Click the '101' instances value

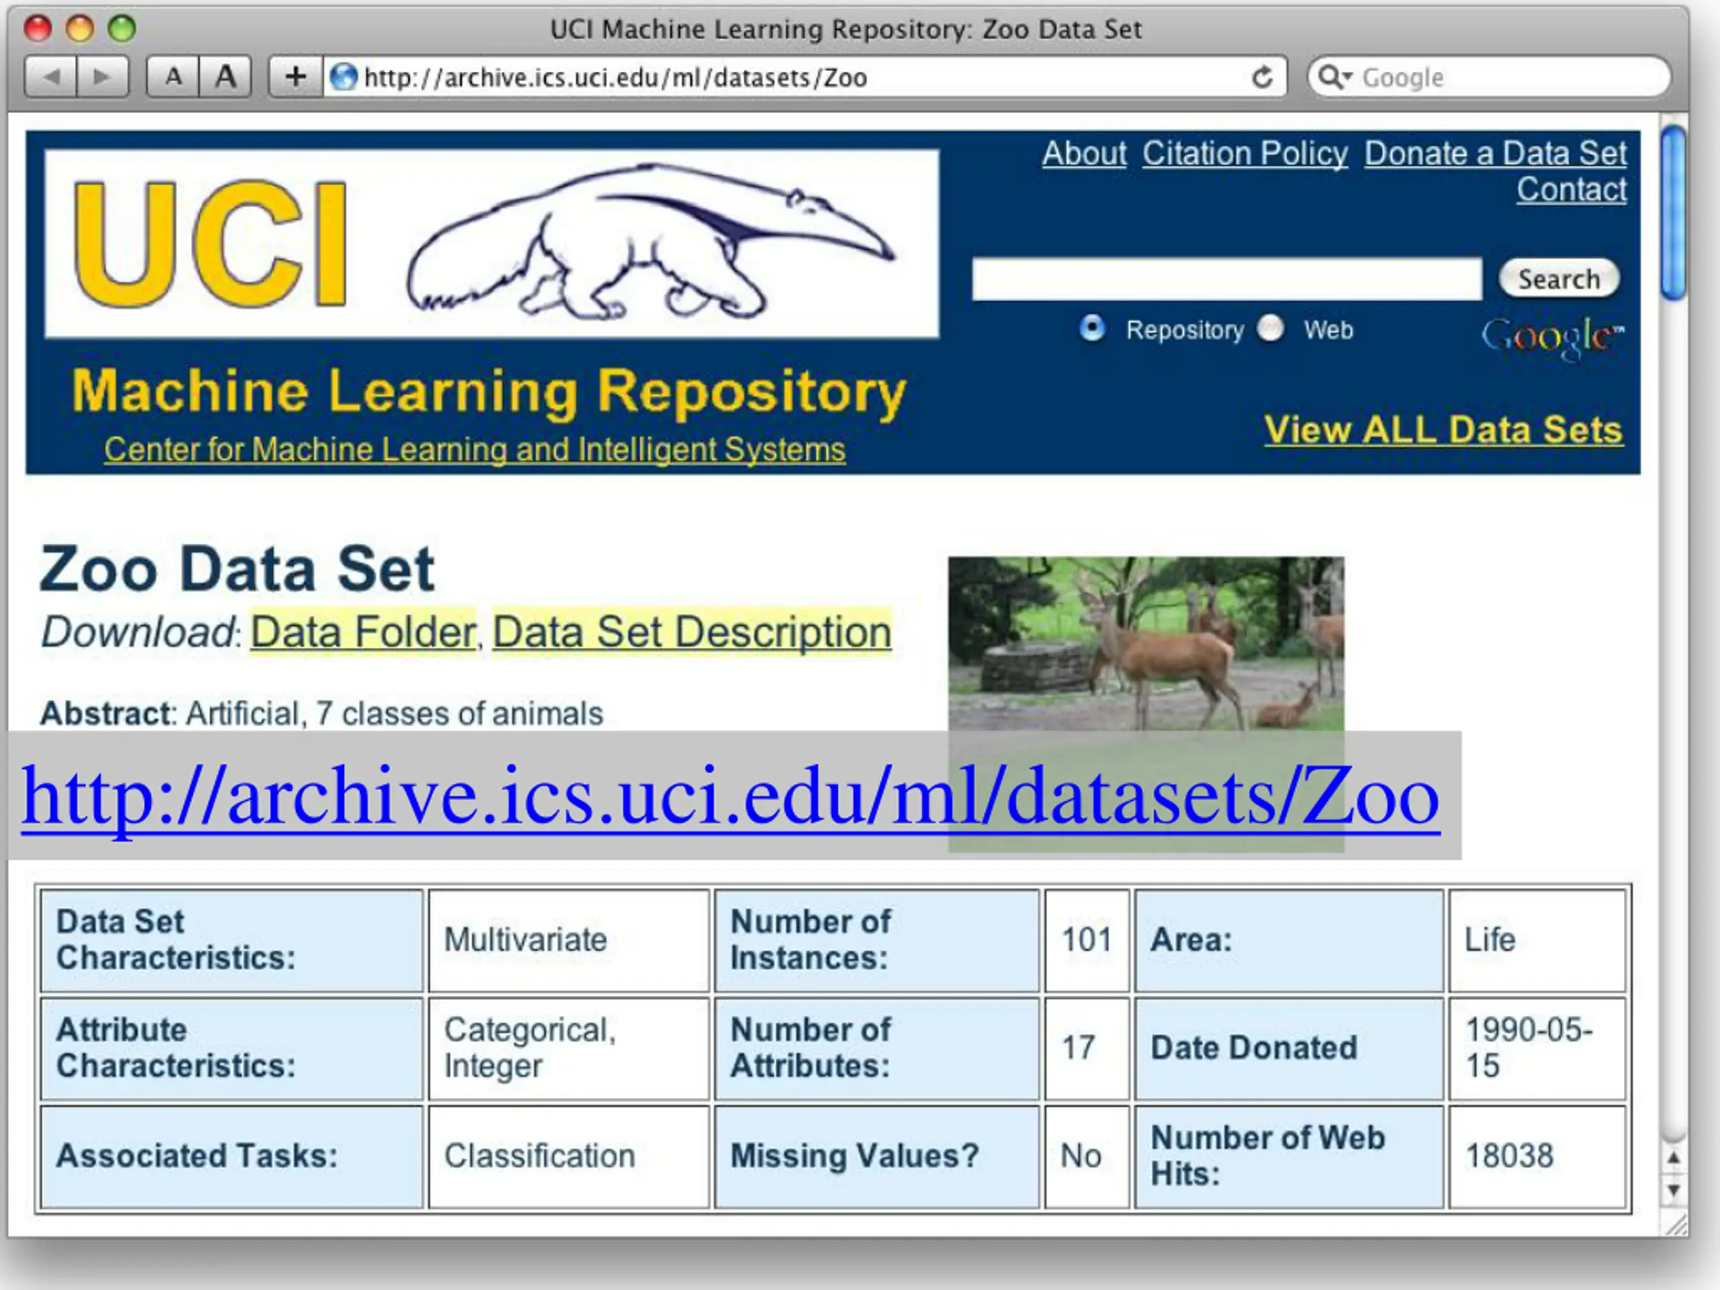[x=1086, y=940]
